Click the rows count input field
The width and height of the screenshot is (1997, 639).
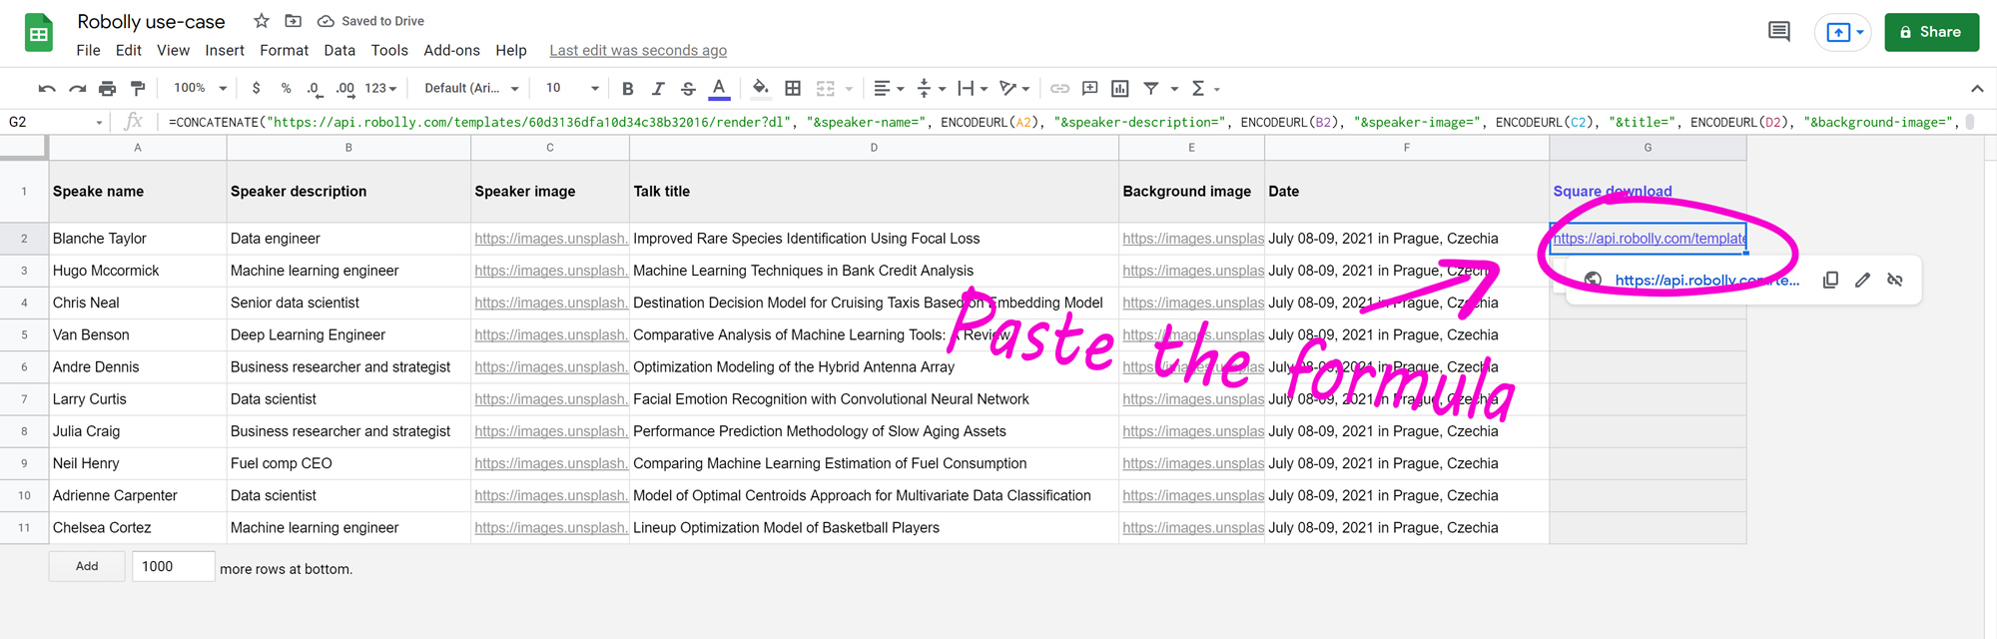[x=173, y=566]
